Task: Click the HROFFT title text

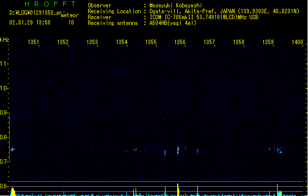Action: tap(50, 4)
